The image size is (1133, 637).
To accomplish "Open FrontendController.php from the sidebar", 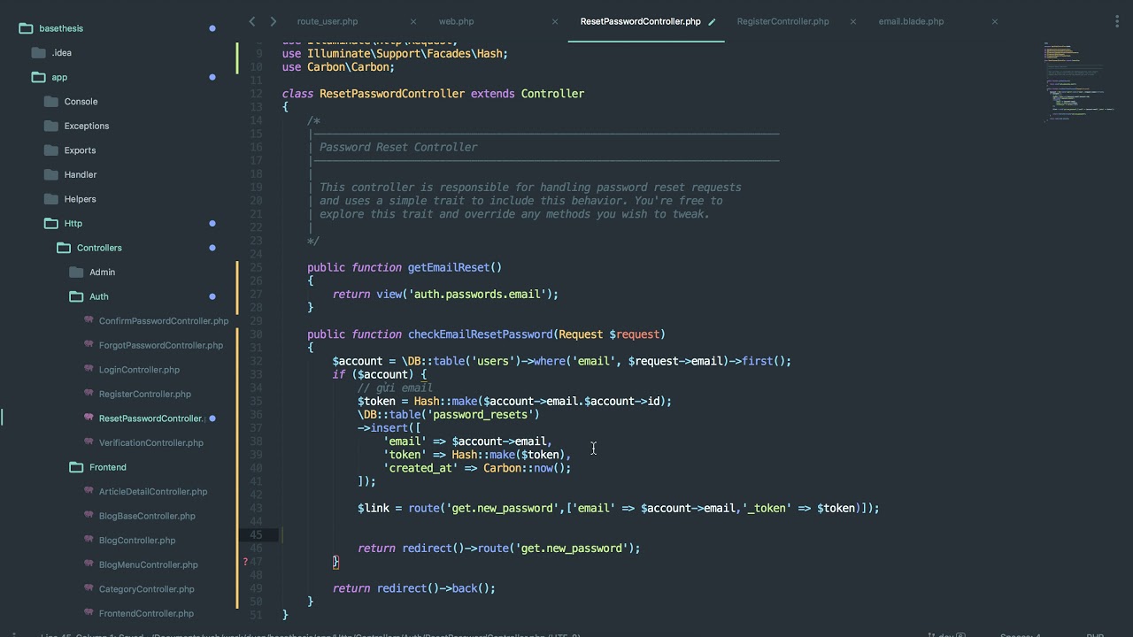I will (146, 613).
